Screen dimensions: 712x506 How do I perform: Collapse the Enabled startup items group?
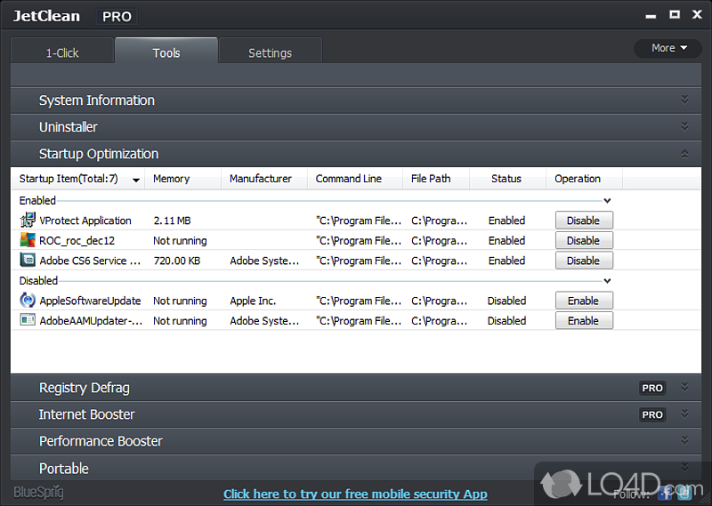[607, 201]
